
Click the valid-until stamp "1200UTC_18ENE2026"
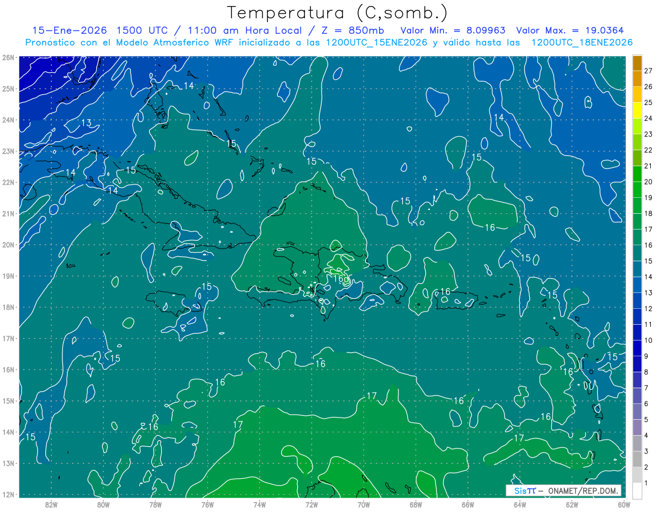tap(581, 43)
